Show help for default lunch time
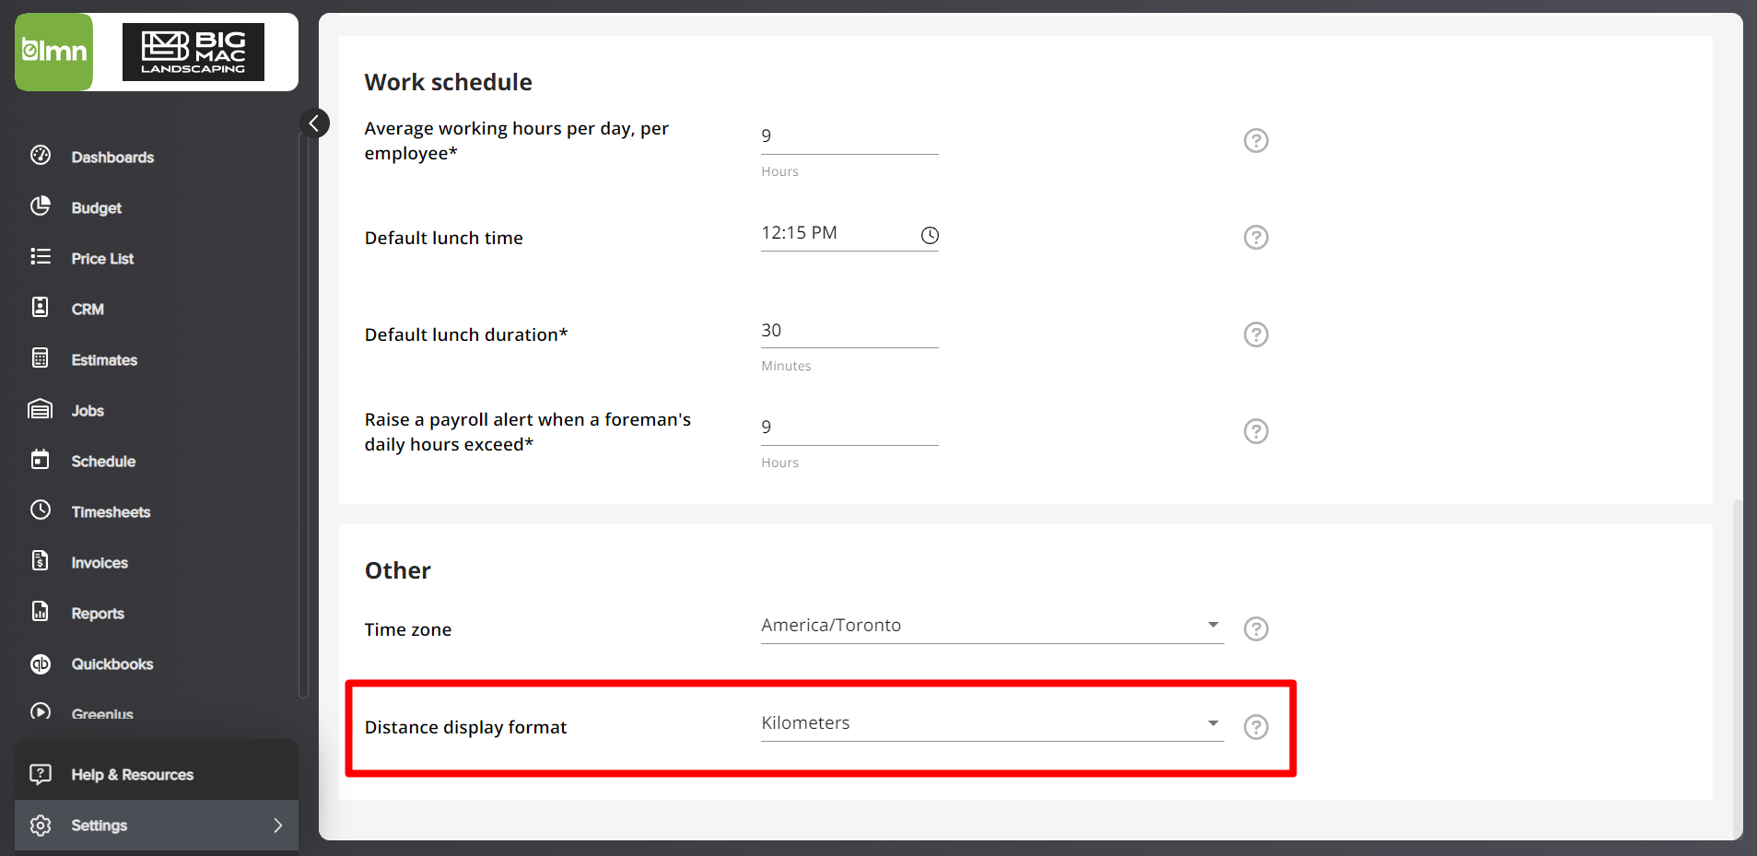Screen dimensions: 1757x856 tap(1256, 237)
